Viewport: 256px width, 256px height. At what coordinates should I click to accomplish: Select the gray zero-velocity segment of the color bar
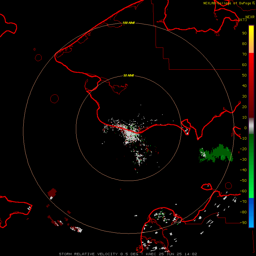251,126
